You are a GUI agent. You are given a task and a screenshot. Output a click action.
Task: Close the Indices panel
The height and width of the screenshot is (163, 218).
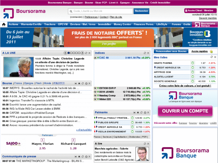[148, 53]
